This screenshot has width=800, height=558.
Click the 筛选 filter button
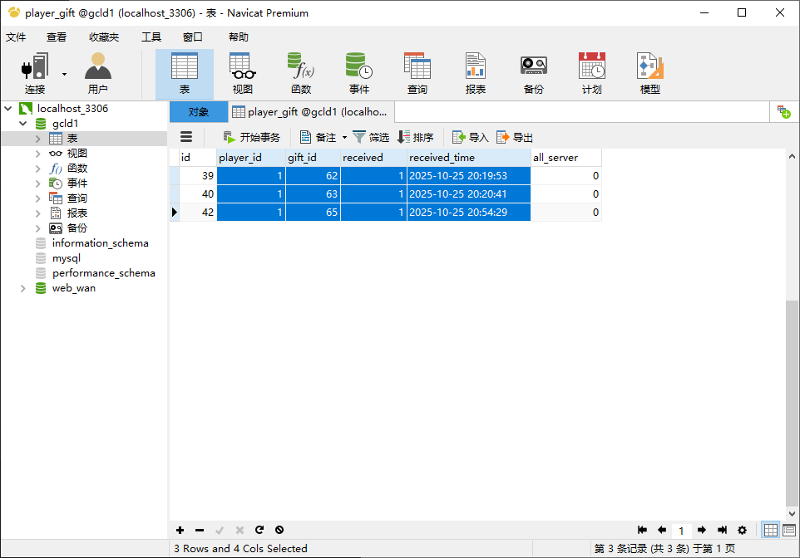tap(371, 138)
